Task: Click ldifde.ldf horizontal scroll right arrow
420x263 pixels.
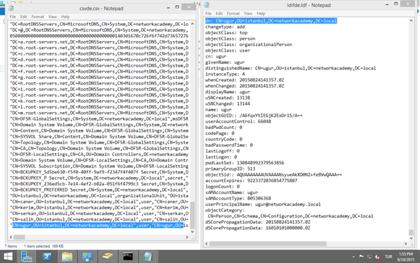Action: pos(406,243)
